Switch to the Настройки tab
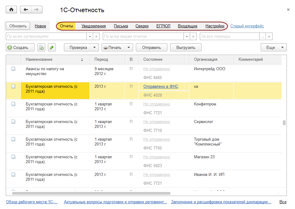The height and width of the screenshot is (209, 295). (215, 26)
